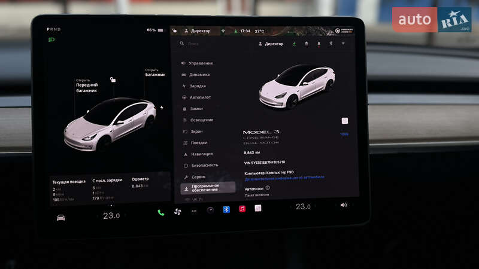Expand the all apps three-dots menu
479x269 pixels.
click(194, 211)
